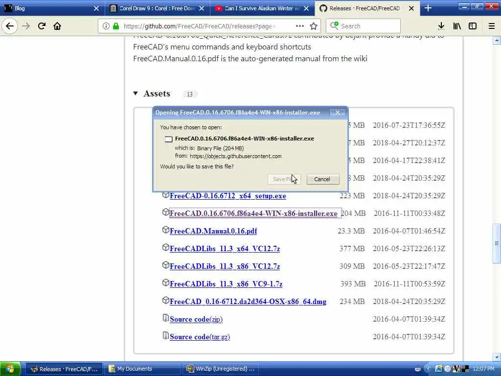Toggle the sidebar view icon
Viewport: 501px width, 376px height.
point(473,26)
